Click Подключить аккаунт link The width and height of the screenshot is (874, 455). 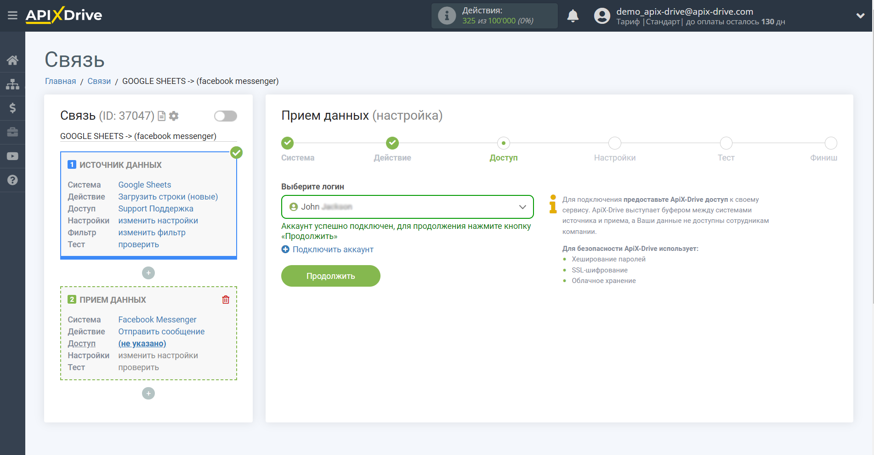coord(333,250)
